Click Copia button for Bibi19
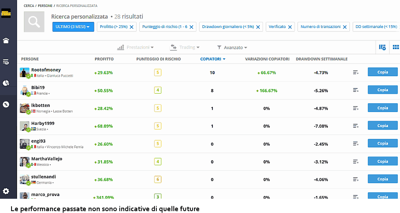 click(383, 90)
